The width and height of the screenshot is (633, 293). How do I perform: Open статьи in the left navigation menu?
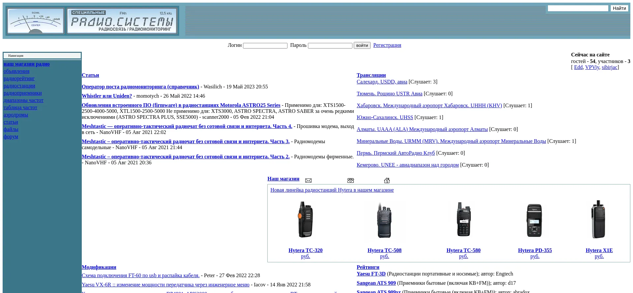pos(11,122)
